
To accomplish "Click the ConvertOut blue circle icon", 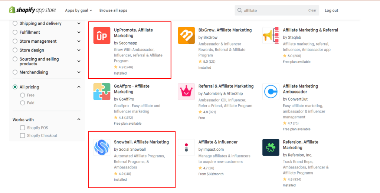I will (271, 92).
